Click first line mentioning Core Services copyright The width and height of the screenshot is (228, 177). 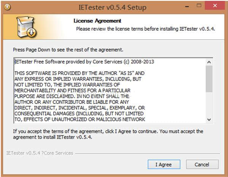click(x=84, y=62)
